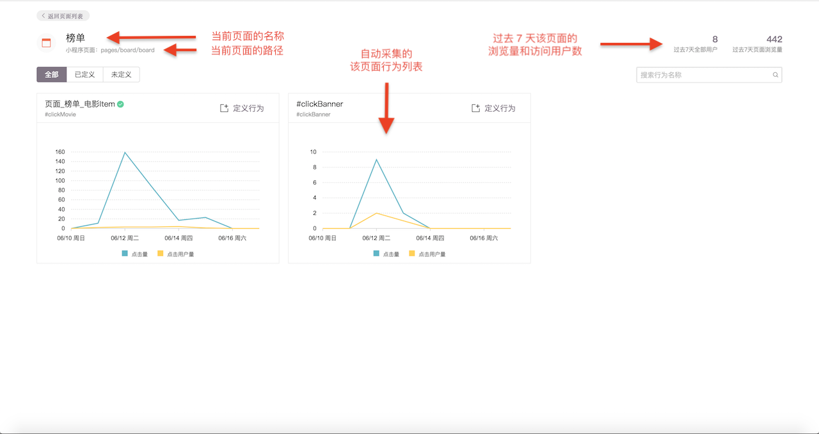819x434 pixels.
Task: Click the 定义行为 icon in the #clickBanner card
Action: pos(475,109)
